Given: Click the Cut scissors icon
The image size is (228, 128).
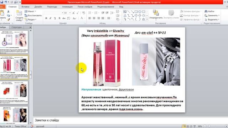Looking at the screenshot, I should point(8,12).
